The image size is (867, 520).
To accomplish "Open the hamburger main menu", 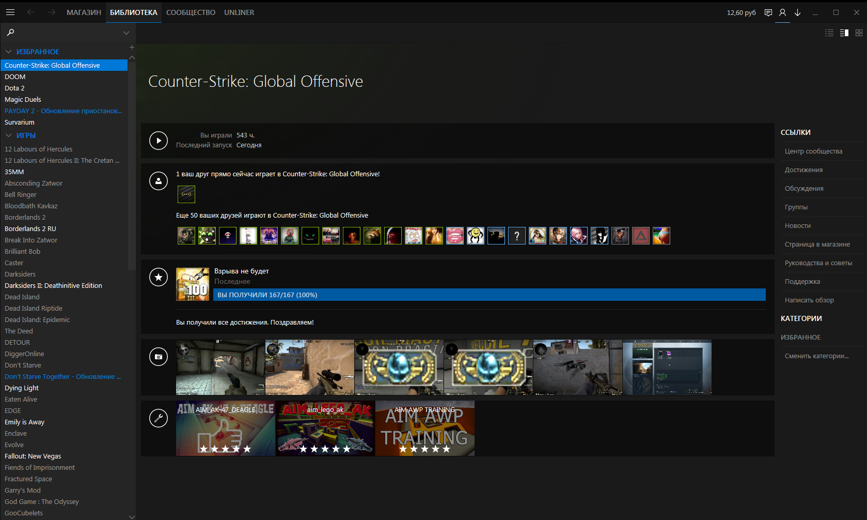I will pyautogui.click(x=10, y=12).
